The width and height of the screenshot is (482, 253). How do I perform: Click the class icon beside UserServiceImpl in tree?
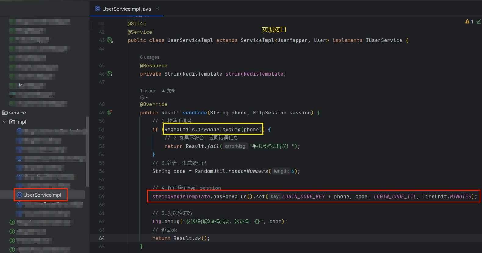click(x=20, y=195)
